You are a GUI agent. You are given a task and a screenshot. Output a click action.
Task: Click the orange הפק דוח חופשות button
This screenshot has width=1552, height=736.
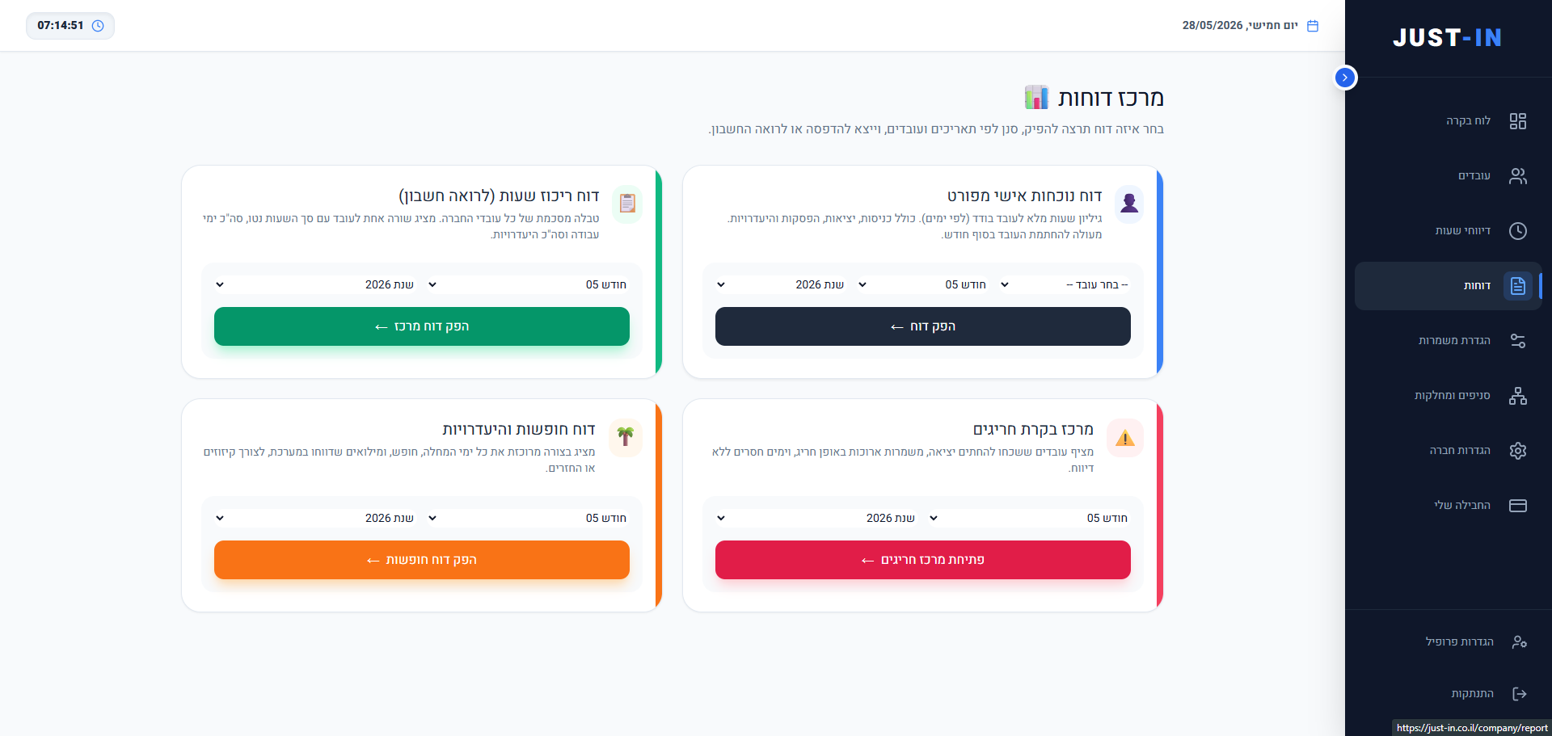click(422, 560)
